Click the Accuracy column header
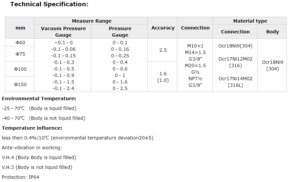Image resolution: width=292 pixels, height=182 pixels. (163, 28)
